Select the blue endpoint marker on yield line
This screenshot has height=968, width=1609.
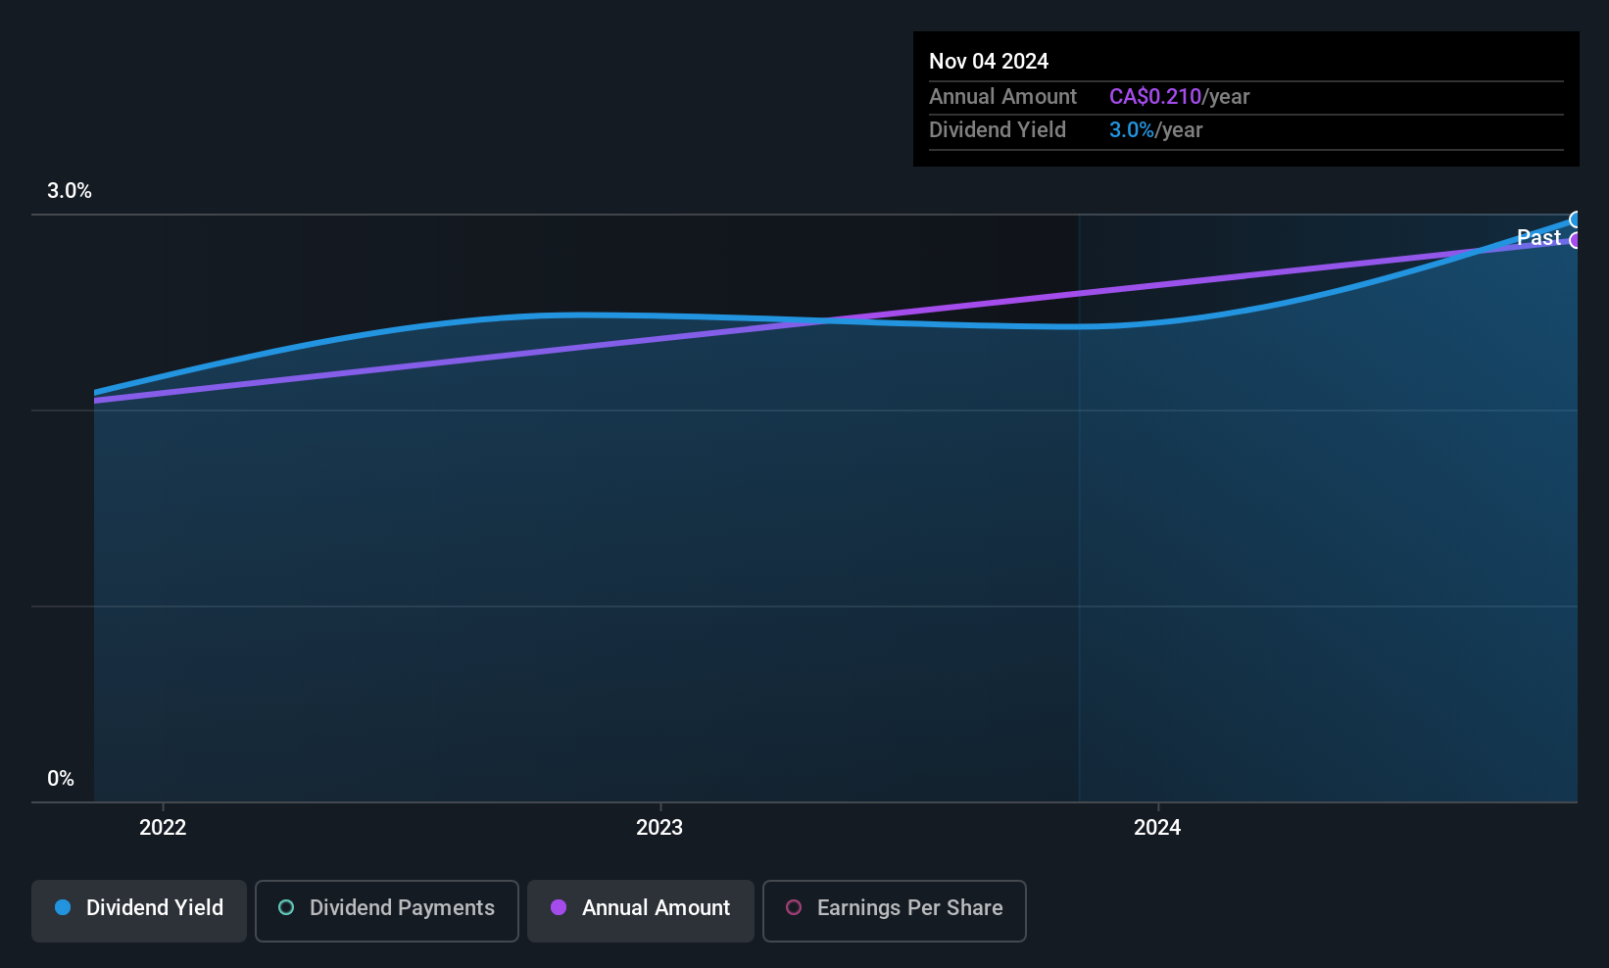(x=1576, y=219)
